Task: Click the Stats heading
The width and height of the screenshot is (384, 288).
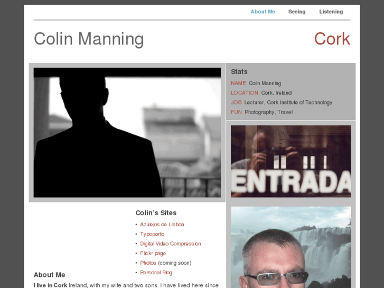Action: pos(239,71)
